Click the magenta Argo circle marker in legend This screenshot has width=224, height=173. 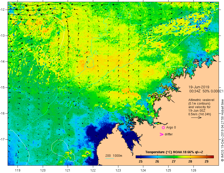[x=163, y=127]
